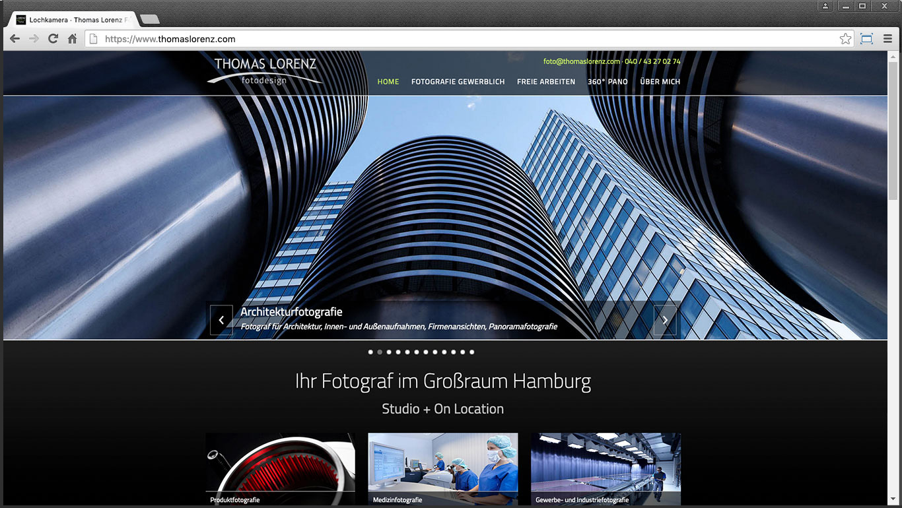Click the scrollbar down arrow
Image resolution: width=902 pixels, height=508 pixels.
point(893,501)
